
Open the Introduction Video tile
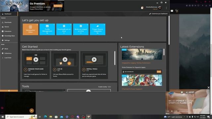click(x=30, y=29)
